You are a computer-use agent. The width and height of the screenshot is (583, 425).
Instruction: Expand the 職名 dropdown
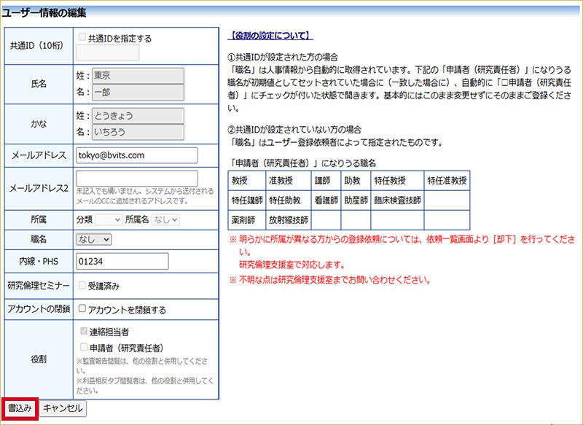pyautogui.click(x=94, y=239)
